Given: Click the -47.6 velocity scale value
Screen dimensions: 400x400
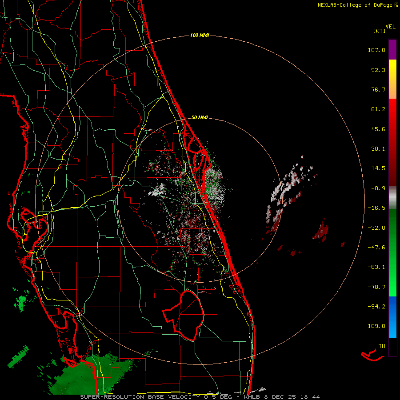Looking at the screenshot, I should point(376,248).
